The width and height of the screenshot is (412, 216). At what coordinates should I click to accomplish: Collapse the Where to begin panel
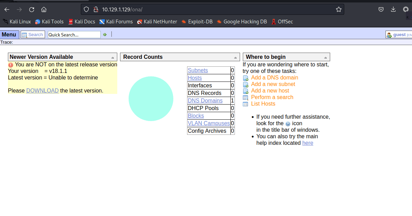(x=325, y=57)
